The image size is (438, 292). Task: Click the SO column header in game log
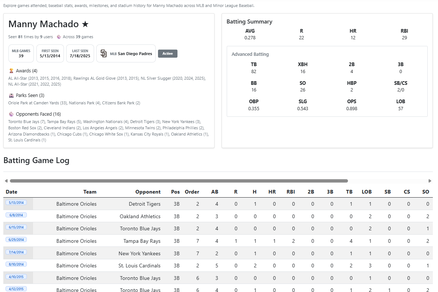click(x=426, y=192)
